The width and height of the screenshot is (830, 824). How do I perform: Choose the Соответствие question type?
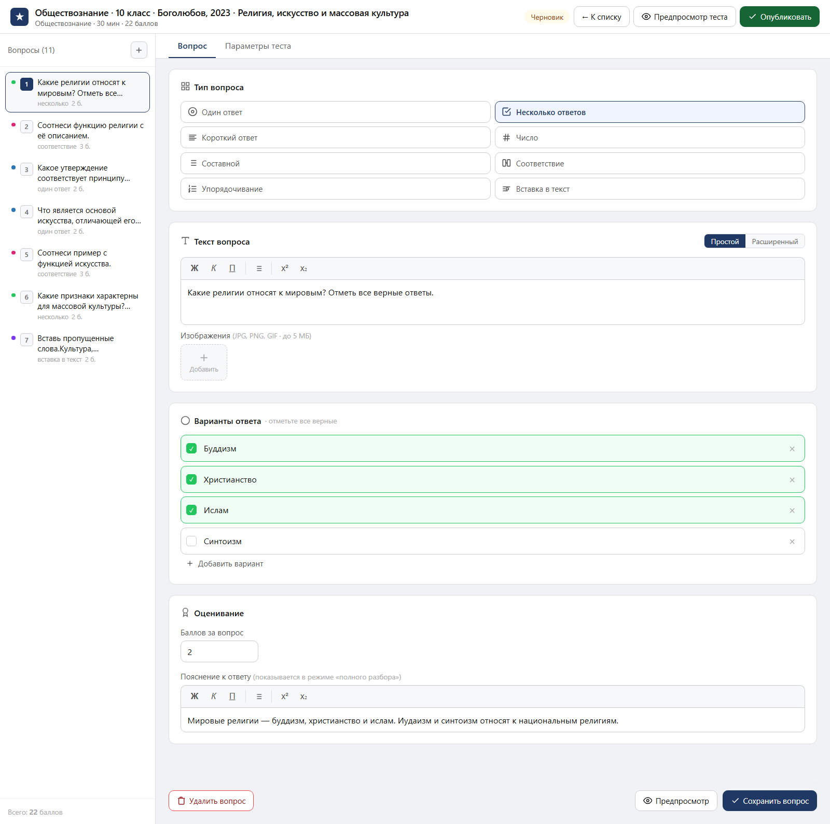(649, 163)
